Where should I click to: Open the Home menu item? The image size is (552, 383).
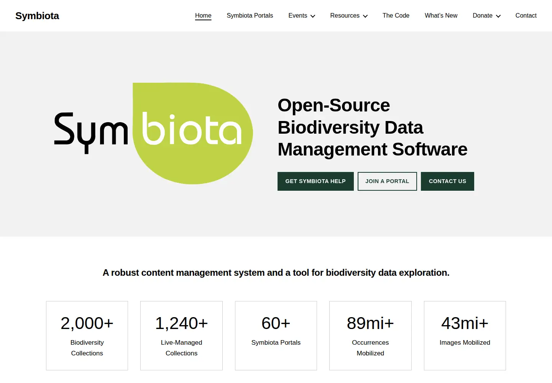[x=203, y=16]
